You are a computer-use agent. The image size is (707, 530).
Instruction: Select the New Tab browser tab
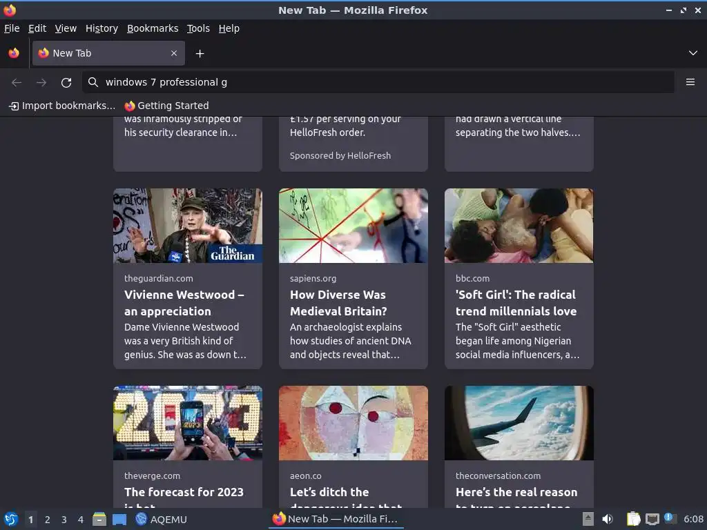point(108,53)
